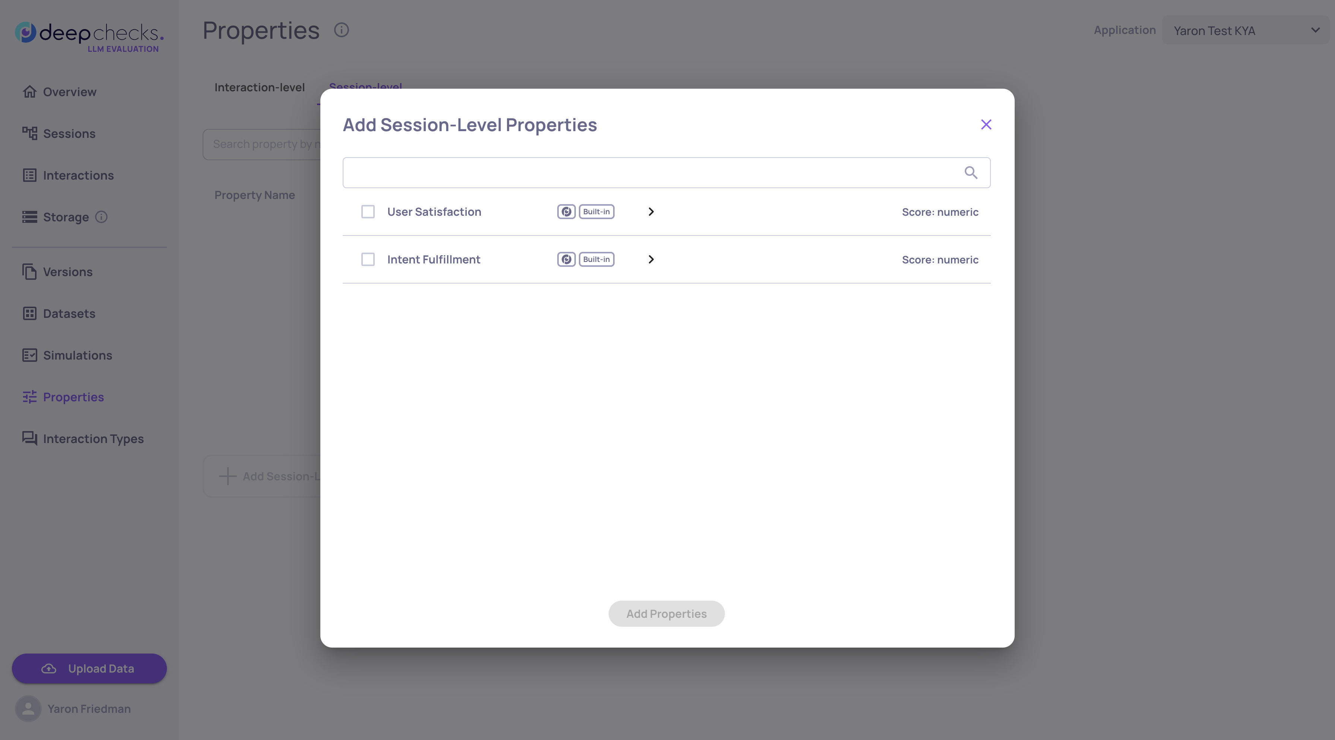Click the user avatar icon for Yaron Friedman
1335x740 pixels.
[28, 708]
